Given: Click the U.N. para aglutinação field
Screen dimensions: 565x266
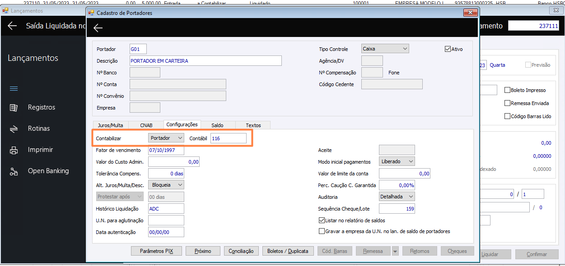Looking at the screenshot, I should tap(166, 220).
